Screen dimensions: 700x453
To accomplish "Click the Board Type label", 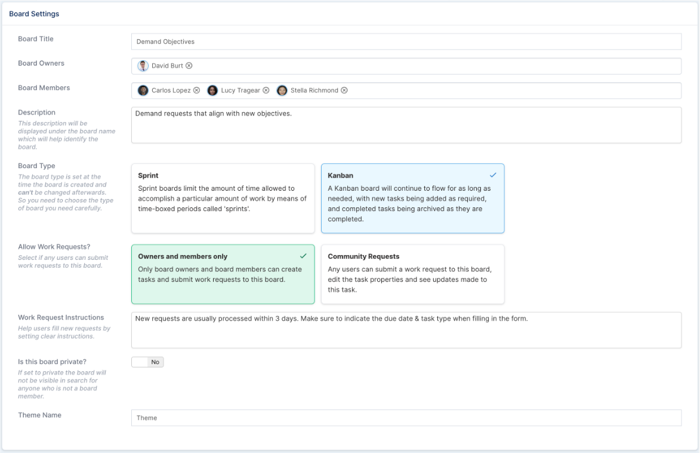I will tap(36, 166).
